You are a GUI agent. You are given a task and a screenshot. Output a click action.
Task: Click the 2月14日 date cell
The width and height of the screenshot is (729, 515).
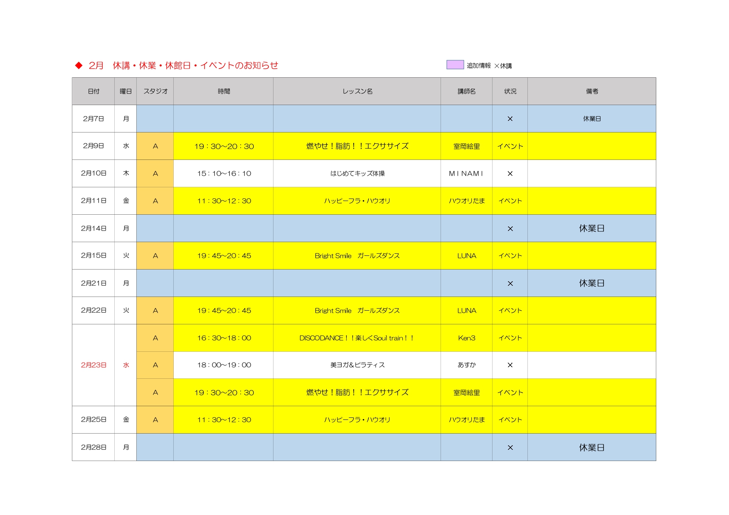pyautogui.click(x=94, y=228)
